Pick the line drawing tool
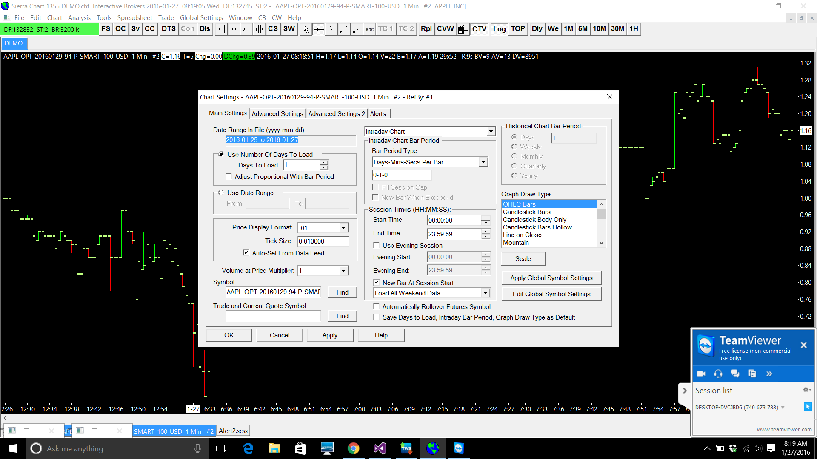 [x=344, y=29]
